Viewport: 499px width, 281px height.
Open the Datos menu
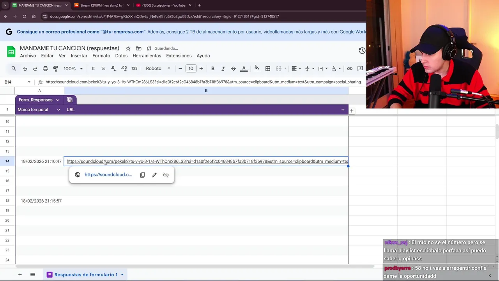click(121, 56)
